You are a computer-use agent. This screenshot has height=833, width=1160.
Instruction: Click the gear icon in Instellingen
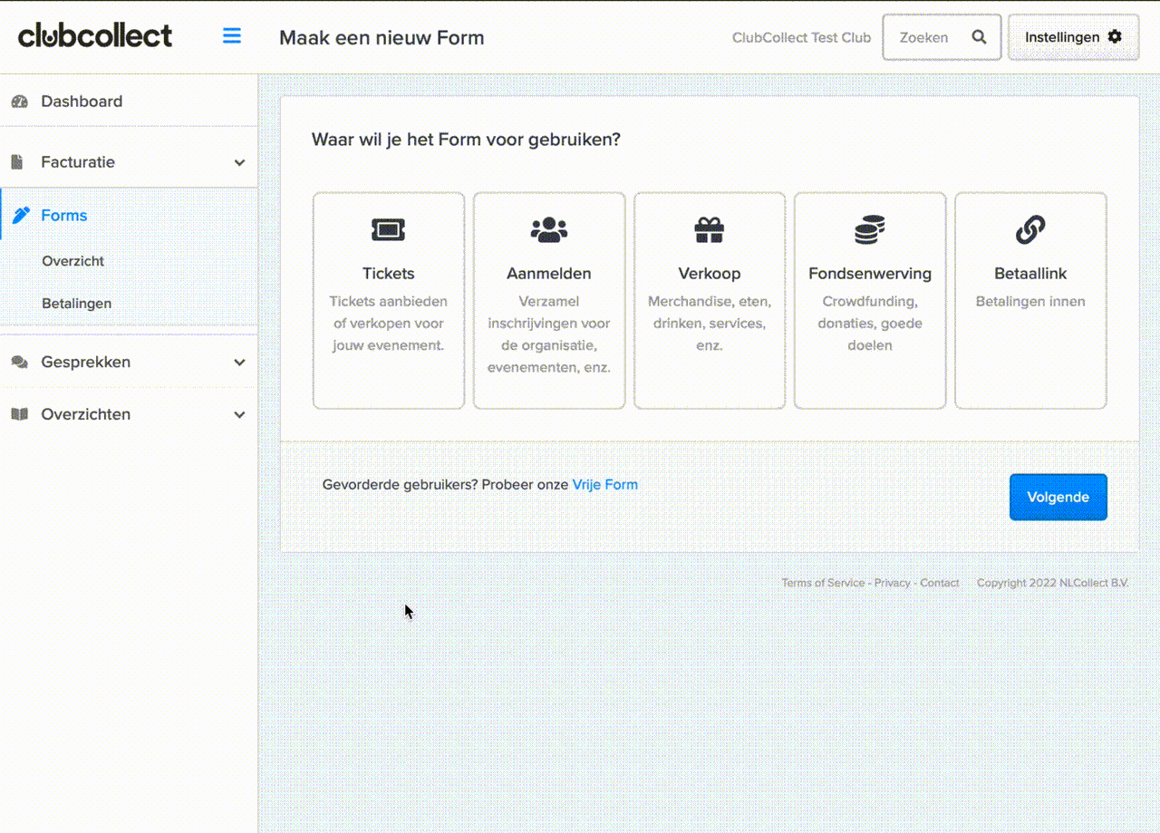(1115, 36)
